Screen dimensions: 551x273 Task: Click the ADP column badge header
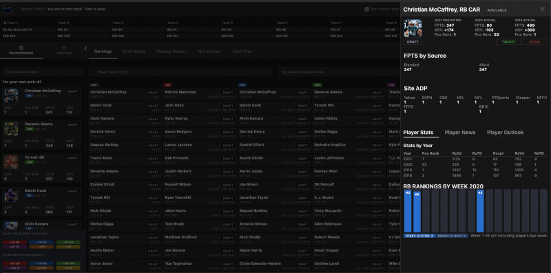94,85
